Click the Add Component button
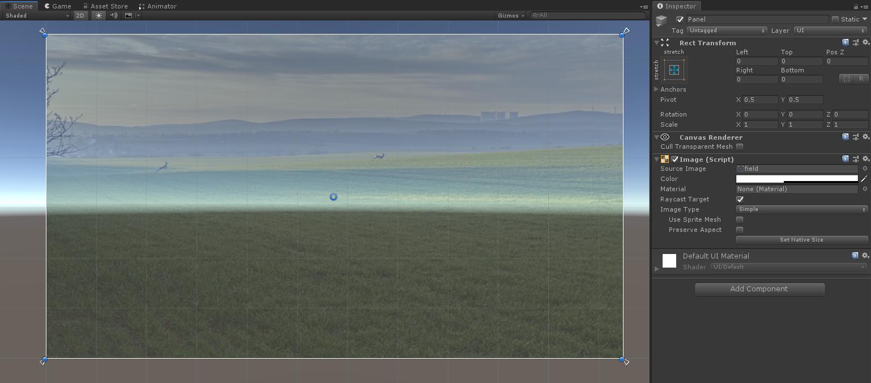This screenshot has width=871, height=383. (x=759, y=289)
